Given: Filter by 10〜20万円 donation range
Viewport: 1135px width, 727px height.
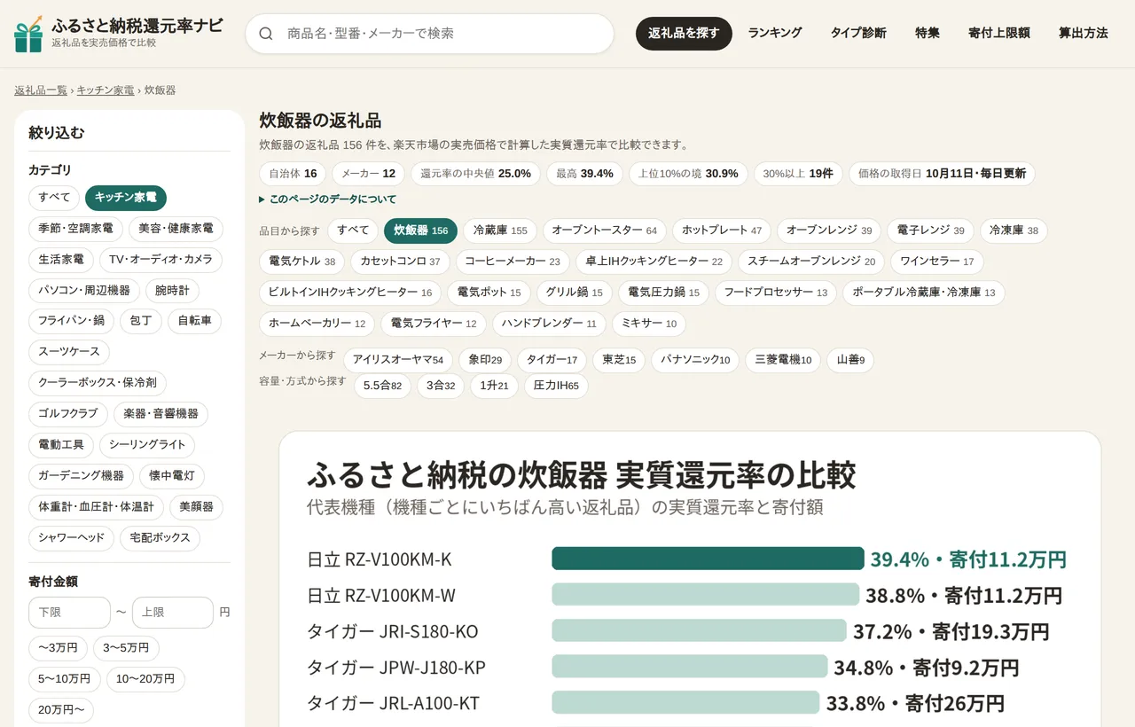Looking at the screenshot, I should pyautogui.click(x=145, y=679).
